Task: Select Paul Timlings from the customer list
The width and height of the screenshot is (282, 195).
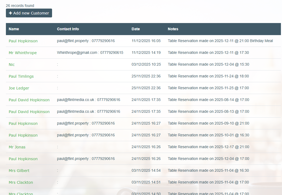Action: (x=21, y=76)
